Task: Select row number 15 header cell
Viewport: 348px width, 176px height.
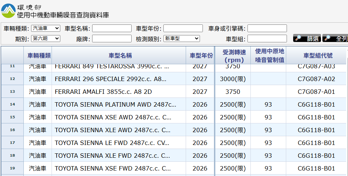Action: pyautogui.click(x=12, y=117)
